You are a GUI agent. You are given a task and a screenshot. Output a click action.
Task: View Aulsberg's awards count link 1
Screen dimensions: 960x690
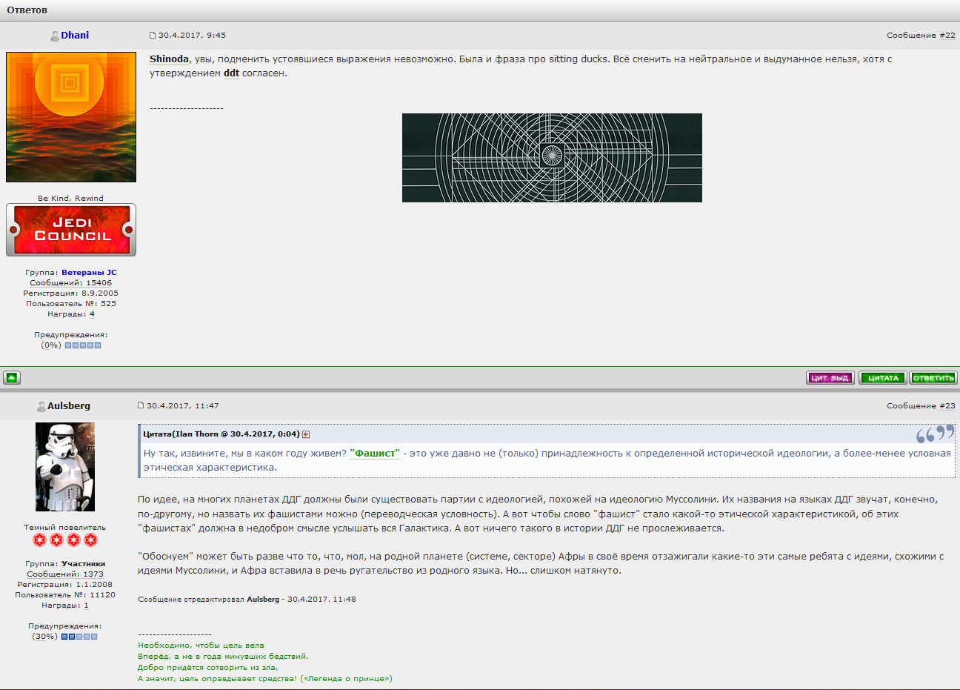[x=86, y=606]
